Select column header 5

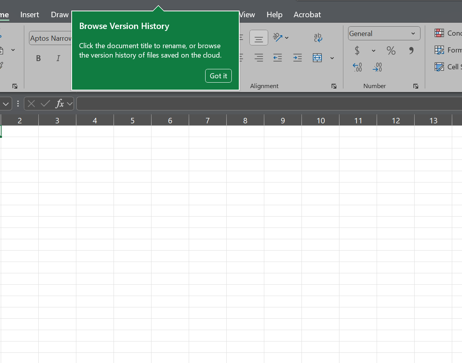tap(132, 120)
